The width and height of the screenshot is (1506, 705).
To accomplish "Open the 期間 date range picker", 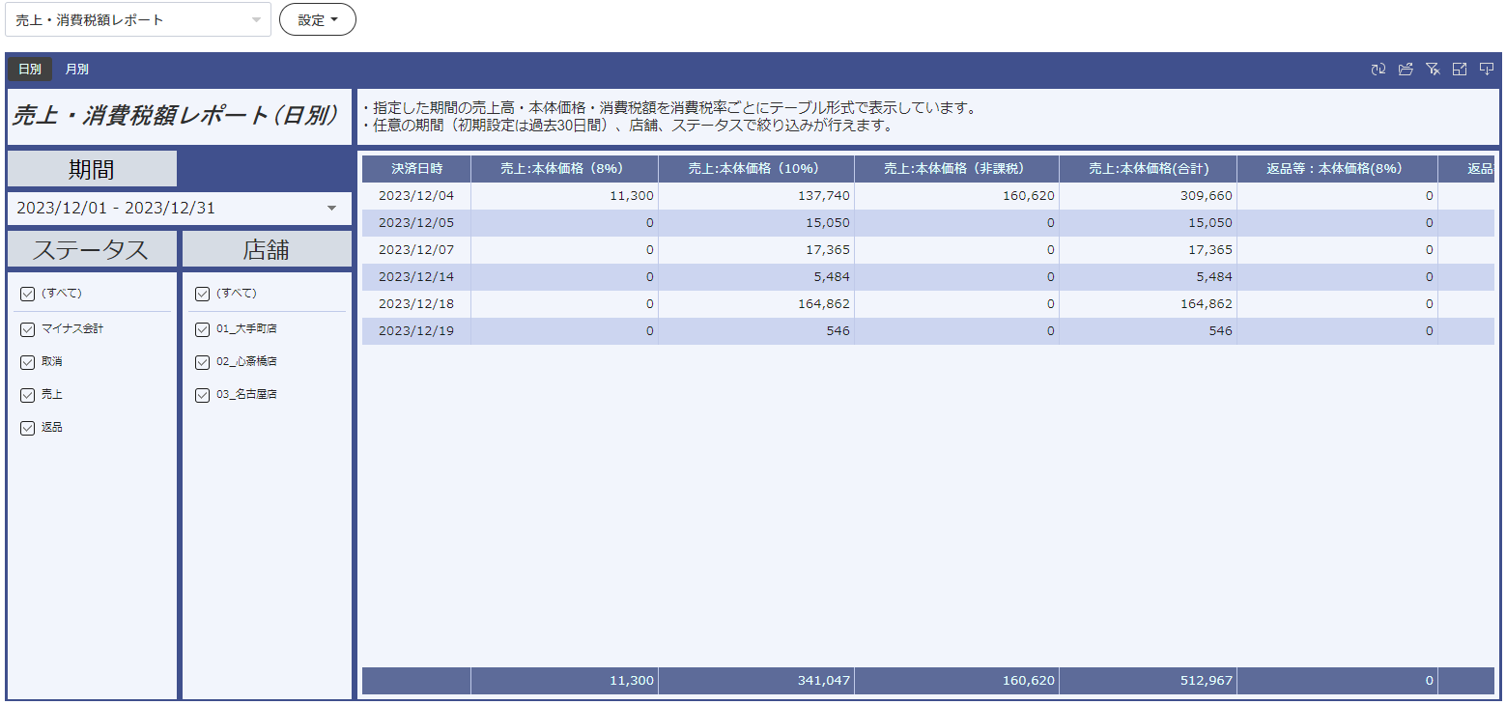I will click(179, 208).
